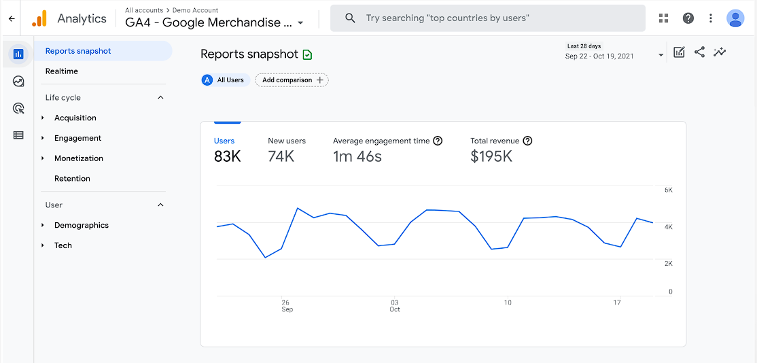Select the Total revenue metric tab
The image size is (757, 363).
pyautogui.click(x=501, y=150)
